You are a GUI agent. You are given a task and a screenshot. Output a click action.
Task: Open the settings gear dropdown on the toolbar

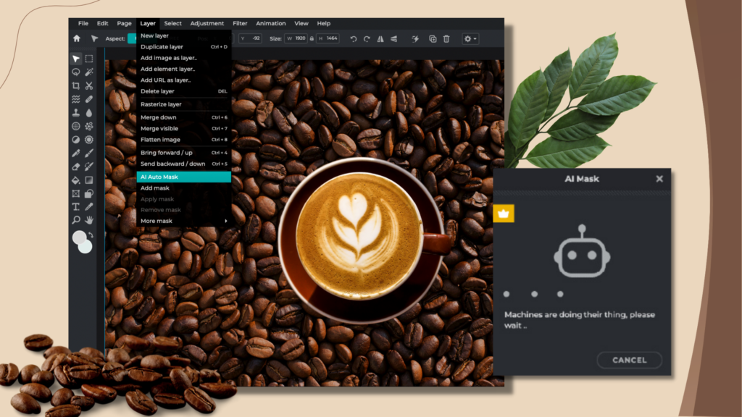point(470,38)
